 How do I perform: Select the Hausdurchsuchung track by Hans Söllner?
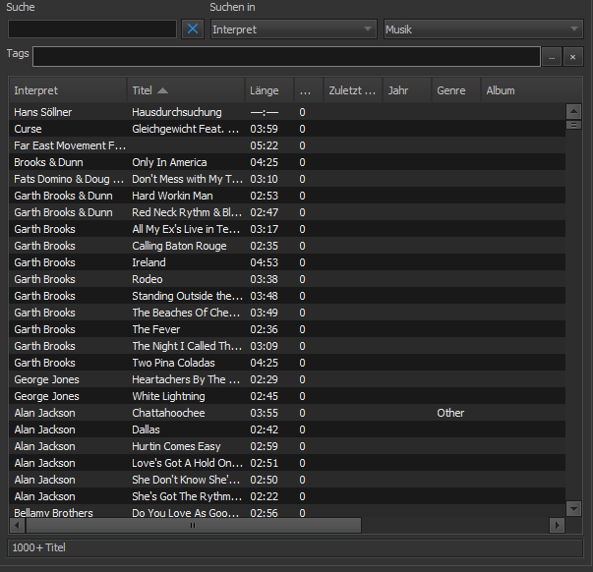coord(287,112)
